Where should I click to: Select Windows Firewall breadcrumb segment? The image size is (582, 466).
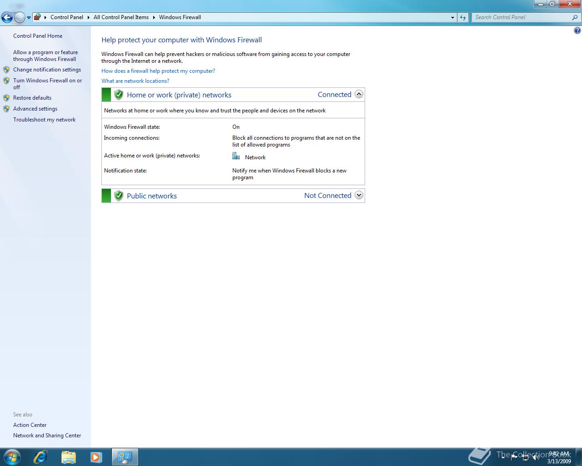pos(180,17)
